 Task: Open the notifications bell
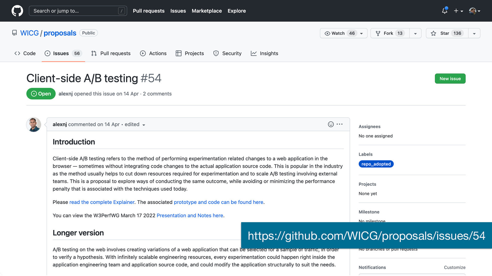pos(445,11)
